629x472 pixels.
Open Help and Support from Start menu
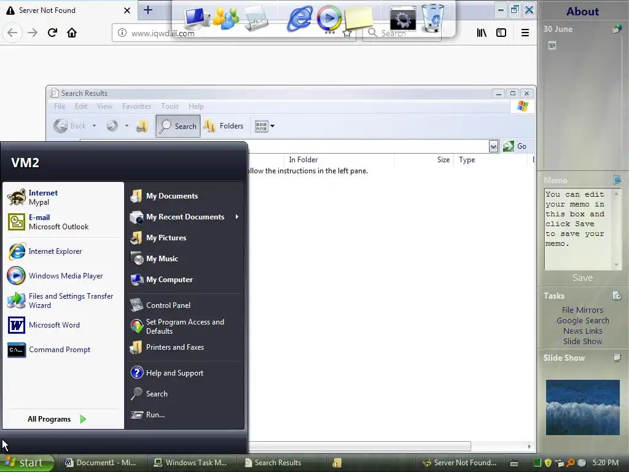click(184, 373)
